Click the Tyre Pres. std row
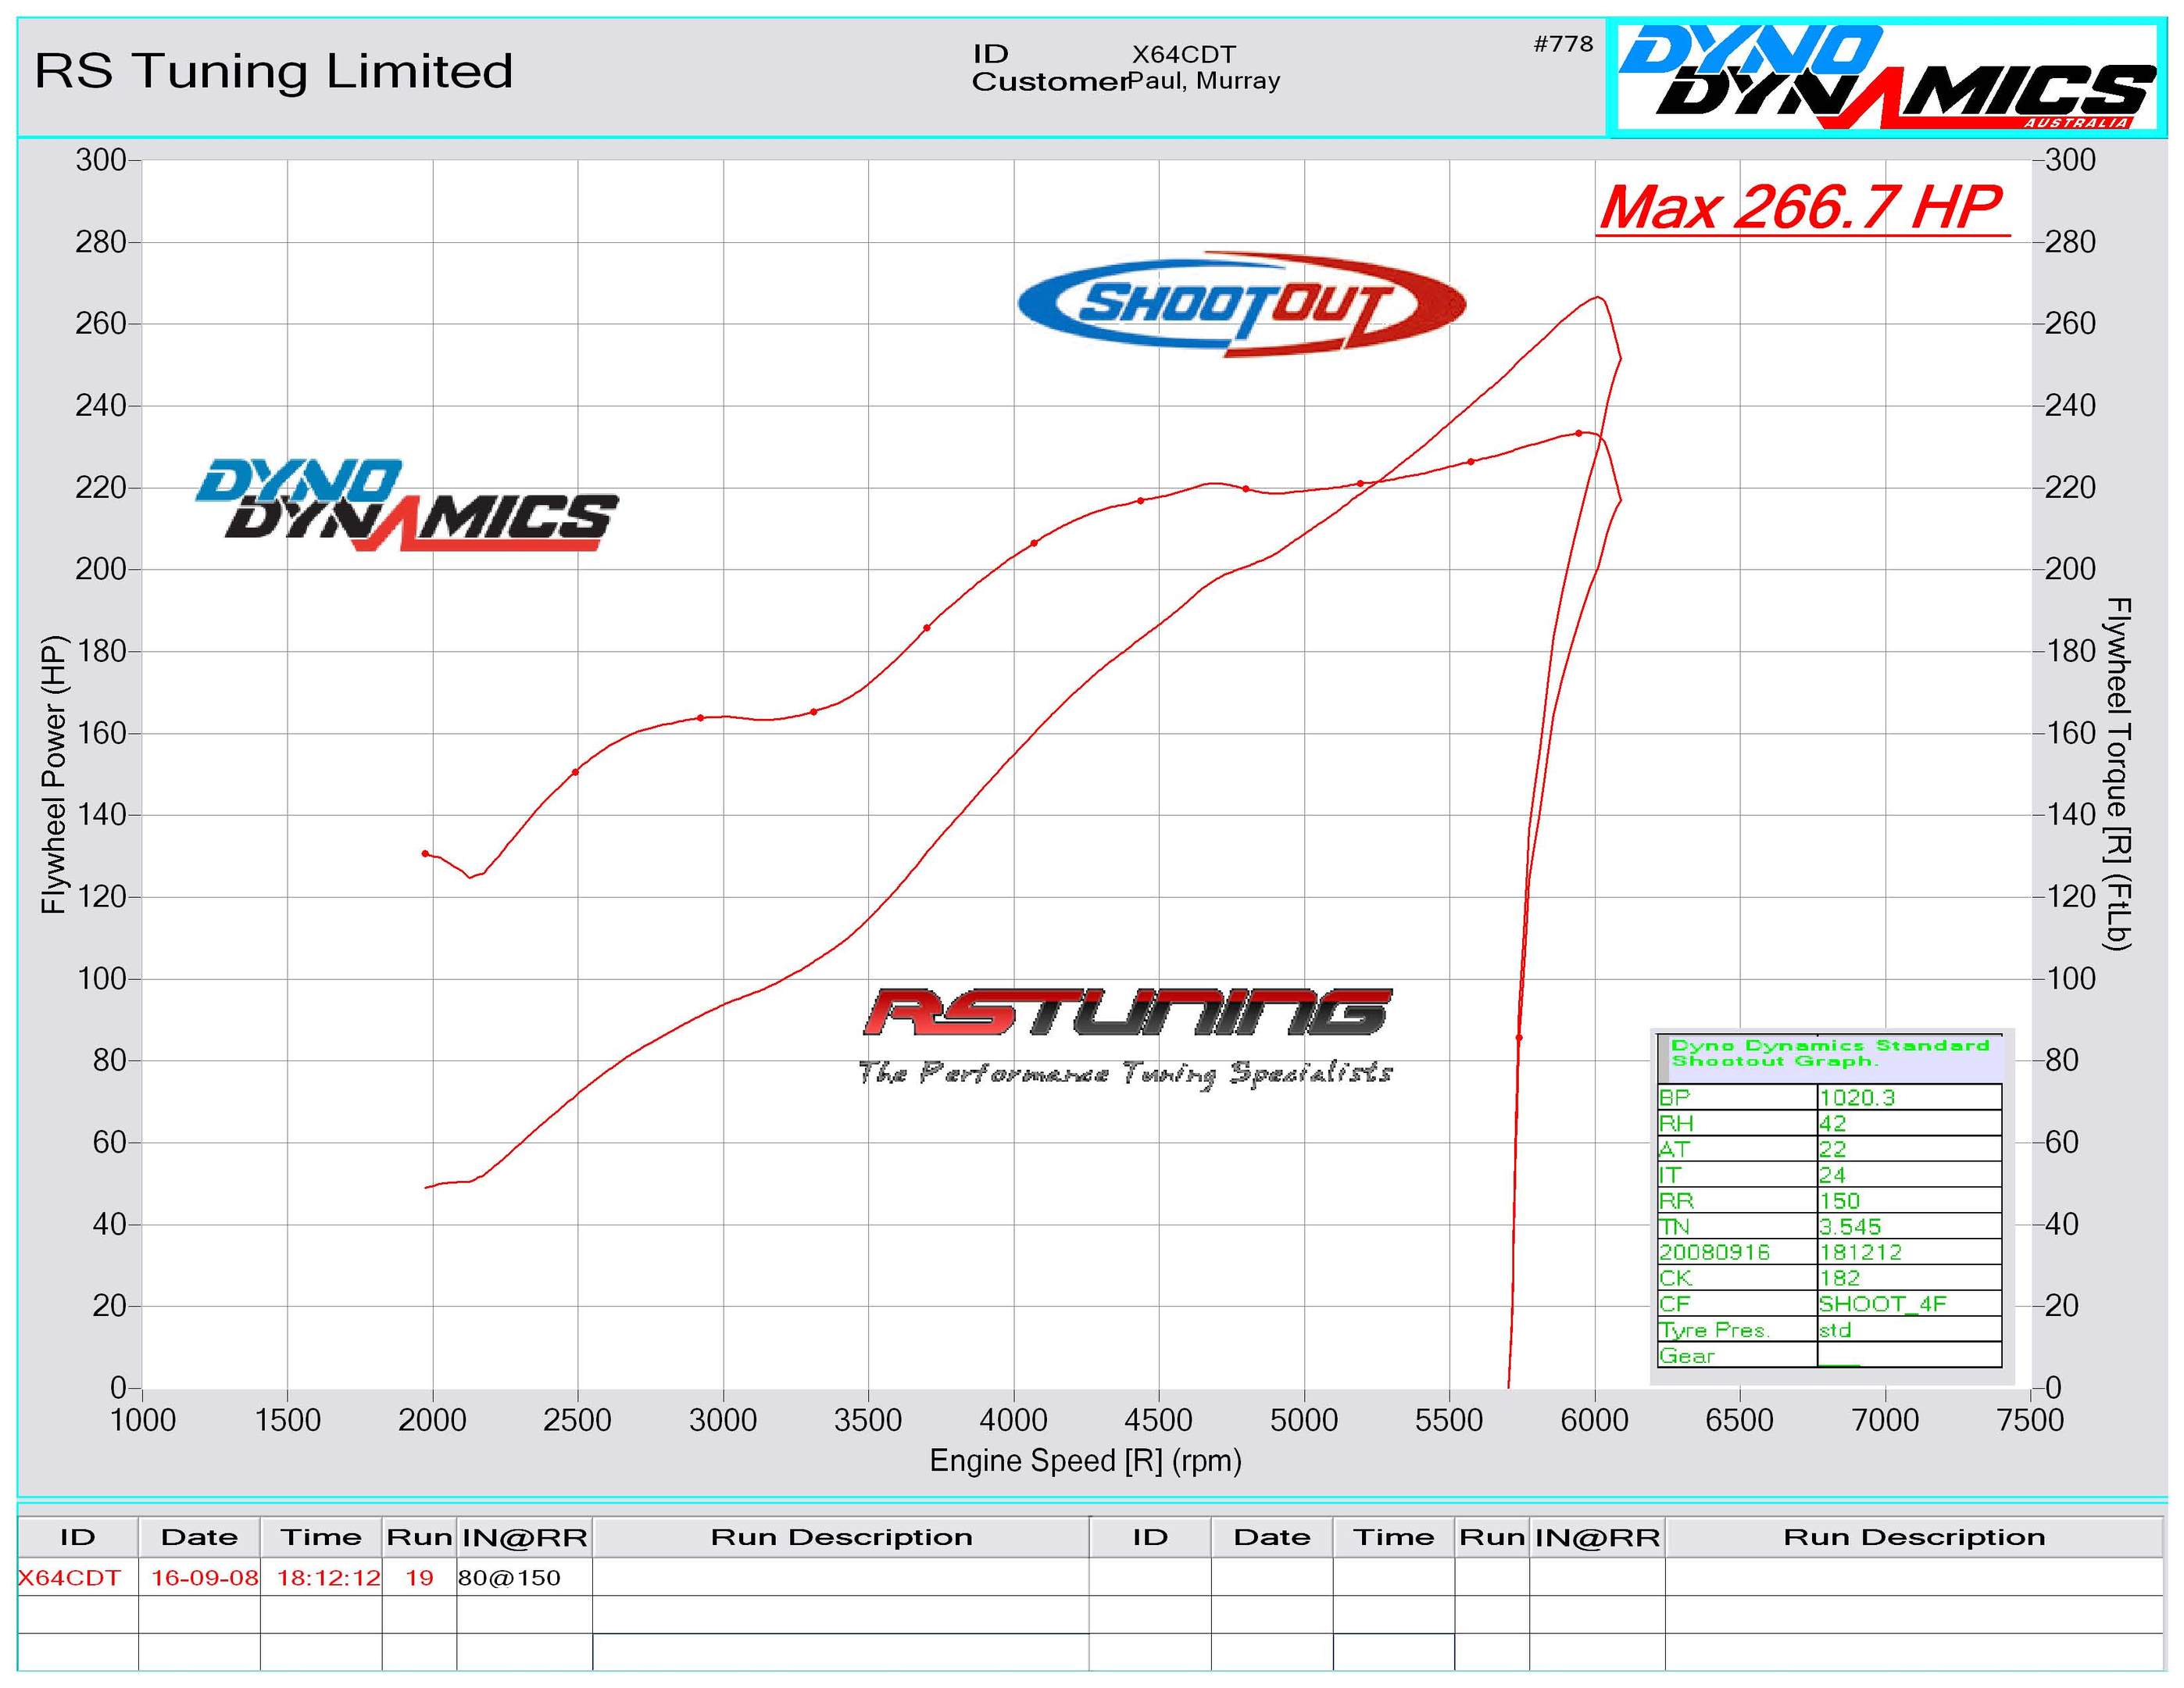The height and width of the screenshot is (1688, 2184). coord(1829,1329)
